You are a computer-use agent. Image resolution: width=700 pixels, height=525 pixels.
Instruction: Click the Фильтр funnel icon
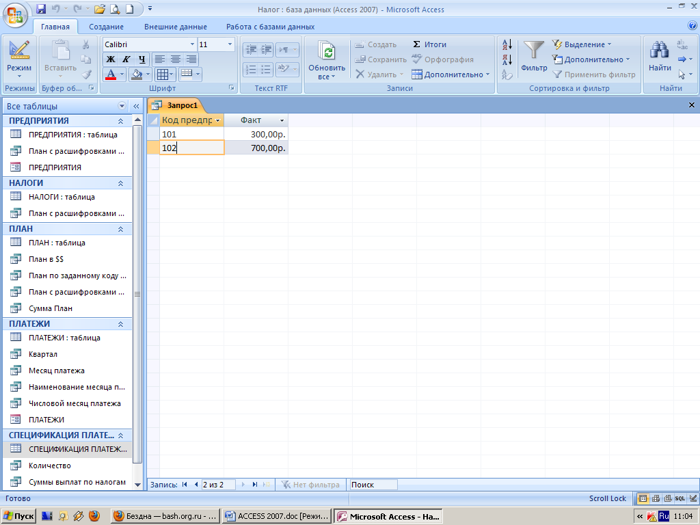534,50
